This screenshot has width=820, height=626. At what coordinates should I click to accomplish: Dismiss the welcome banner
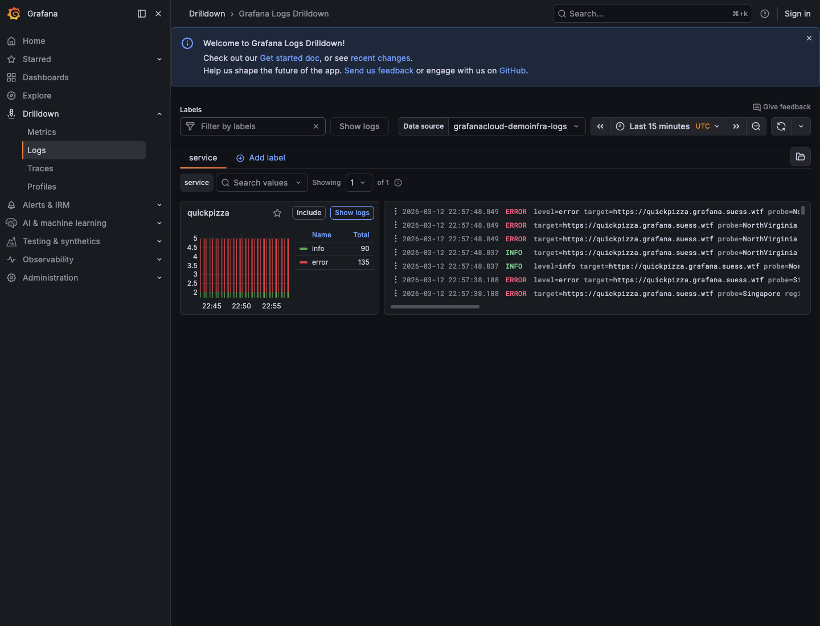tap(809, 38)
